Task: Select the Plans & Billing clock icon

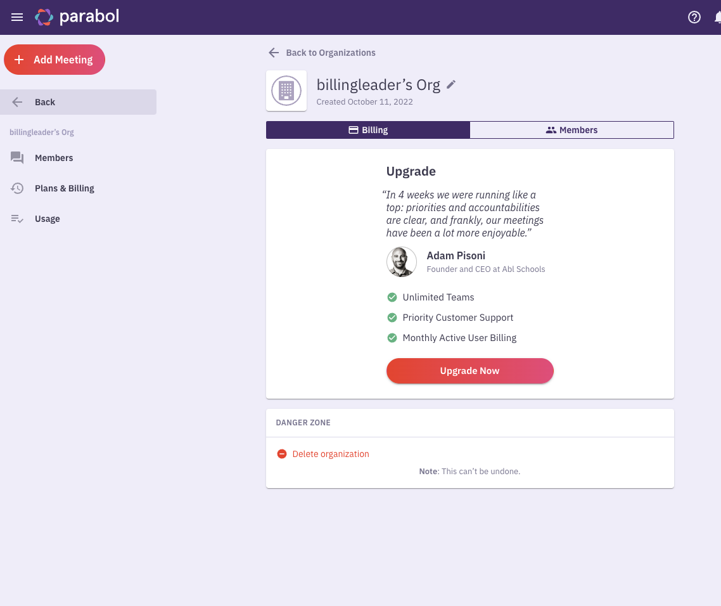Action: click(x=17, y=188)
